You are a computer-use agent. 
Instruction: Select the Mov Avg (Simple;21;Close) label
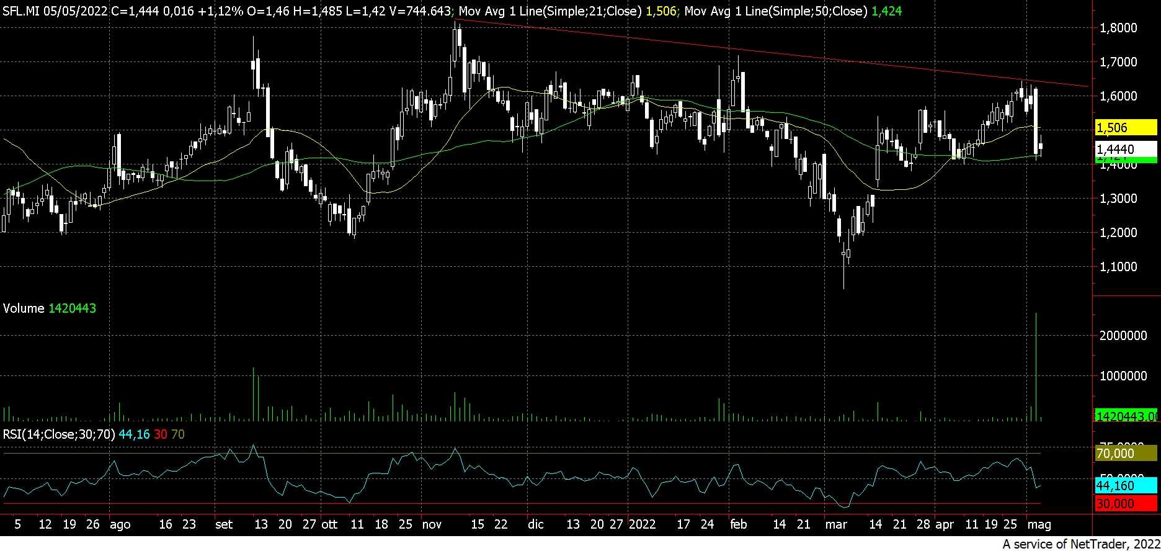pyautogui.click(x=550, y=11)
